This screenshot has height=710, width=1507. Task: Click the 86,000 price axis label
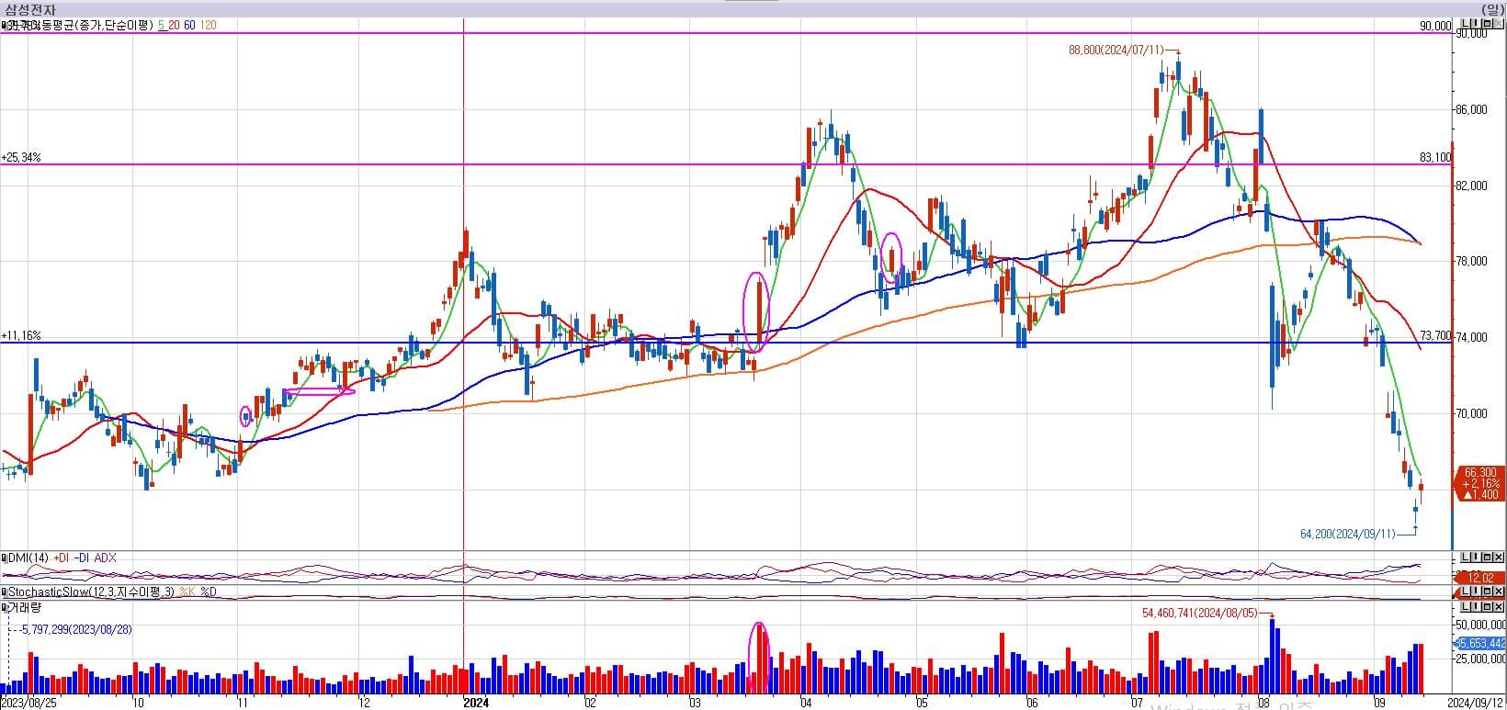point(1473,109)
